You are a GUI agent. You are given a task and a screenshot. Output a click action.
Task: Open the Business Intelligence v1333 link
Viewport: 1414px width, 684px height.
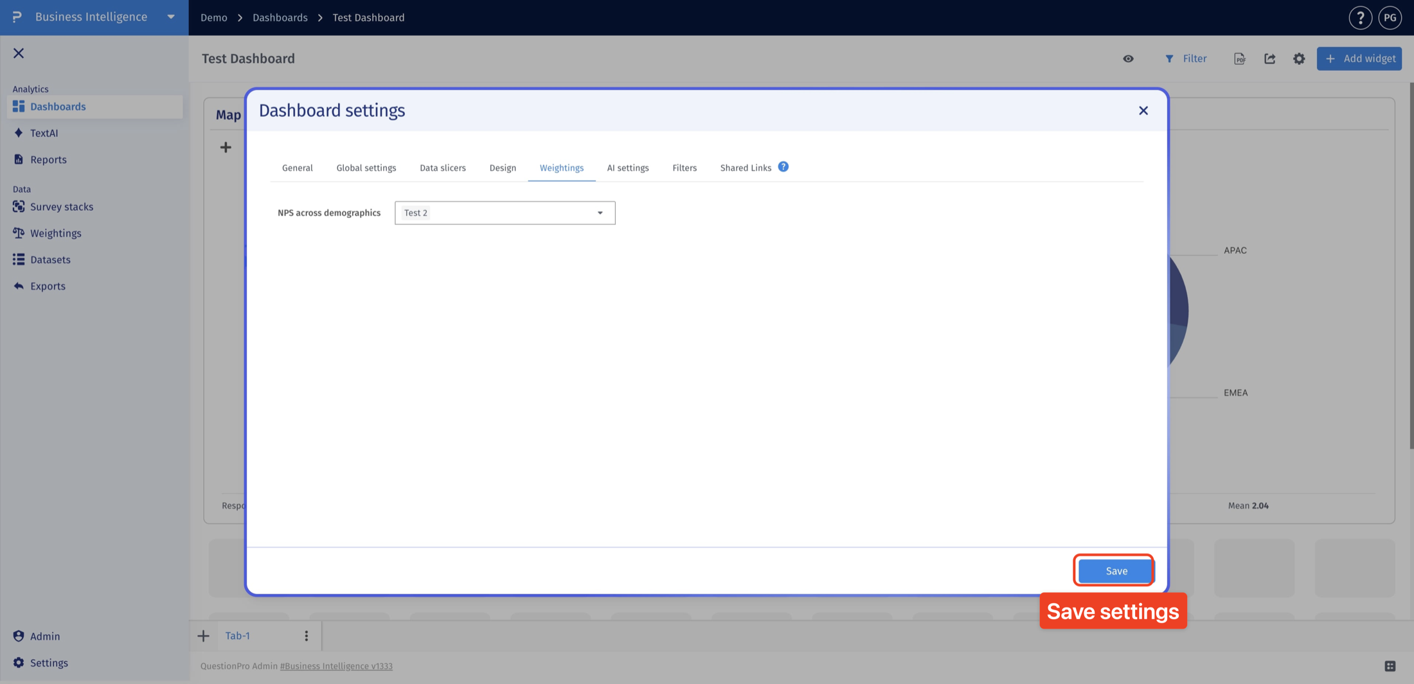(x=336, y=666)
